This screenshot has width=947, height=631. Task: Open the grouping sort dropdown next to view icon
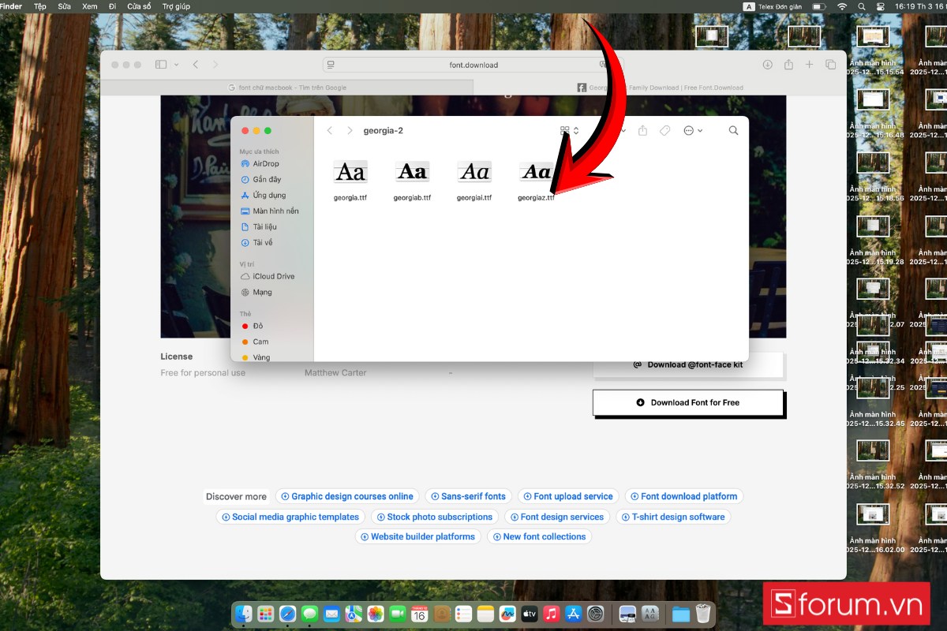[x=576, y=130]
